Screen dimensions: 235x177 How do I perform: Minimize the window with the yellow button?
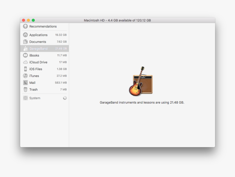(28, 20)
